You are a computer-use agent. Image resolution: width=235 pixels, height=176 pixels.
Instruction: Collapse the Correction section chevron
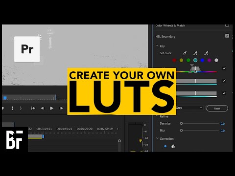[x=157, y=138]
